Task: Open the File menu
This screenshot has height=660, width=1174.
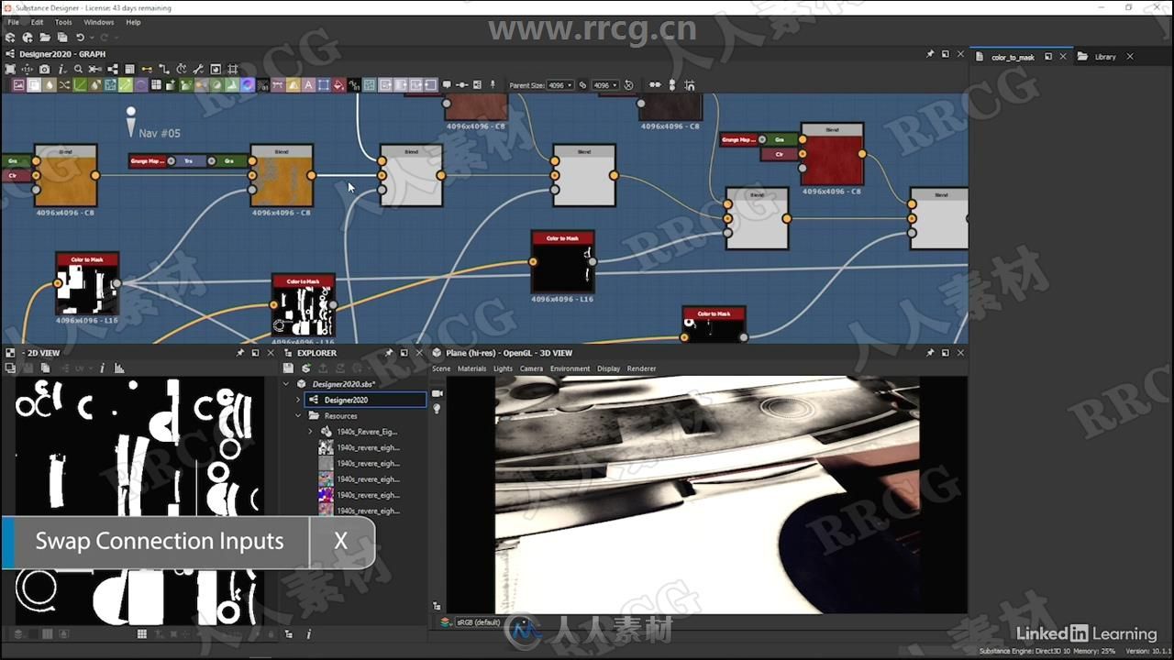Action: [x=13, y=22]
